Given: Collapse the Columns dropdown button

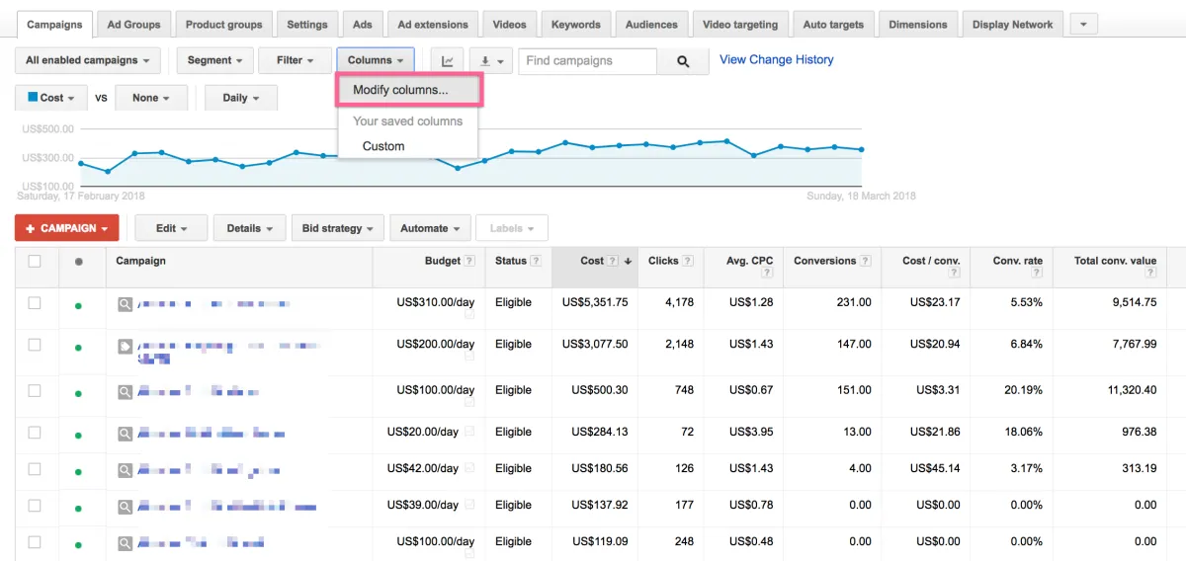Looking at the screenshot, I should coord(376,60).
